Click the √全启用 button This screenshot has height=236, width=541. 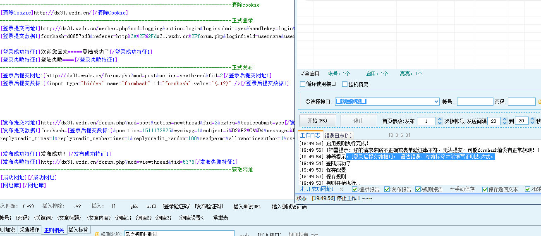[310, 74]
